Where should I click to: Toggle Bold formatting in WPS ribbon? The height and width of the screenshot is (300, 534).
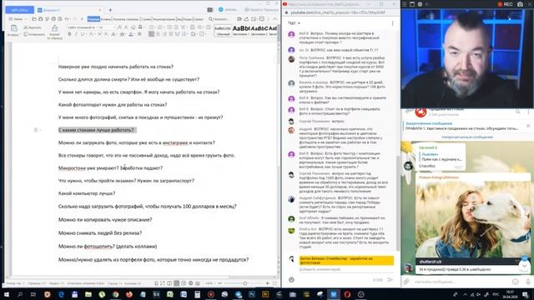pos(69,34)
